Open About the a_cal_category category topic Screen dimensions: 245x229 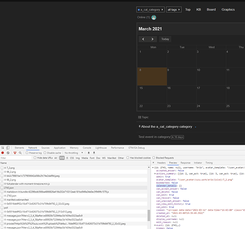click(x=167, y=126)
